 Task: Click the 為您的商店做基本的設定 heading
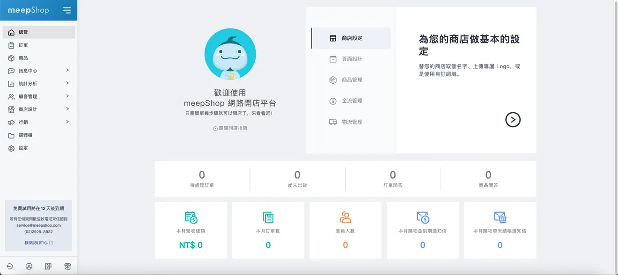469,45
